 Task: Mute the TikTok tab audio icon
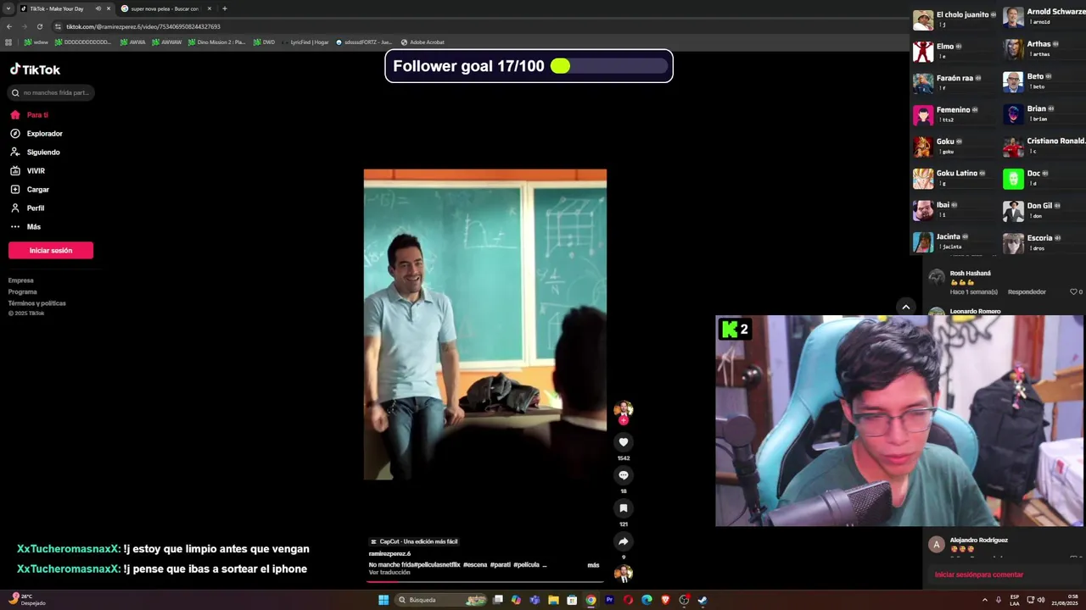click(98, 8)
